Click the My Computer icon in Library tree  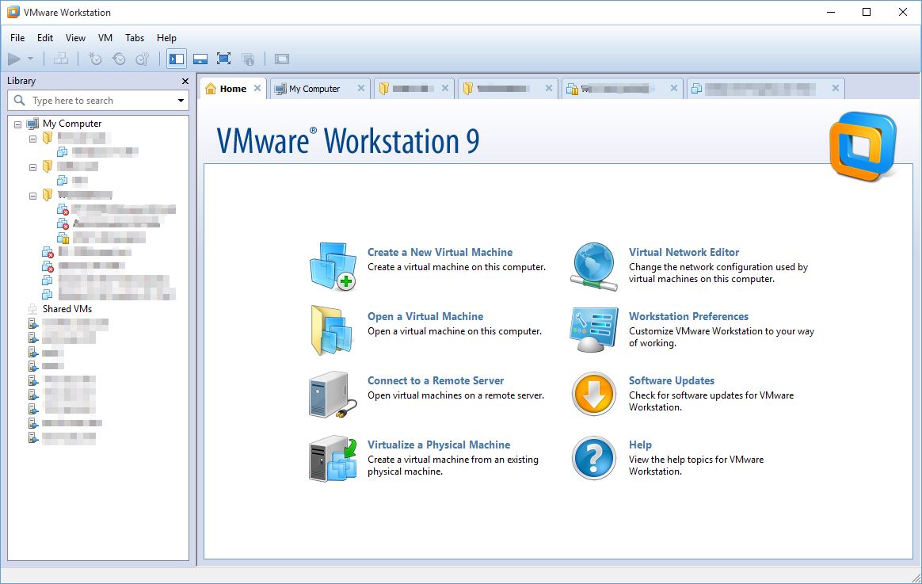[x=33, y=124]
